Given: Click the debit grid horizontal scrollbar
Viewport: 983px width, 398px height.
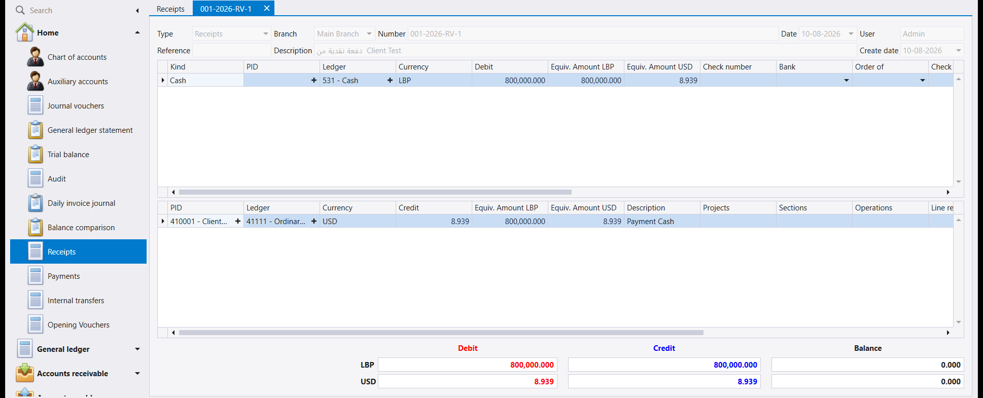Looking at the screenshot, I should click(x=375, y=192).
